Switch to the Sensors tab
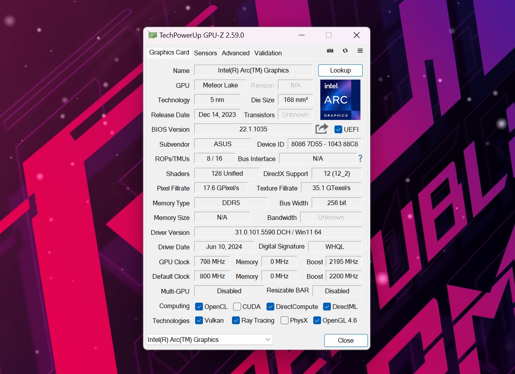Screen dimensions: 515x374 205,53
